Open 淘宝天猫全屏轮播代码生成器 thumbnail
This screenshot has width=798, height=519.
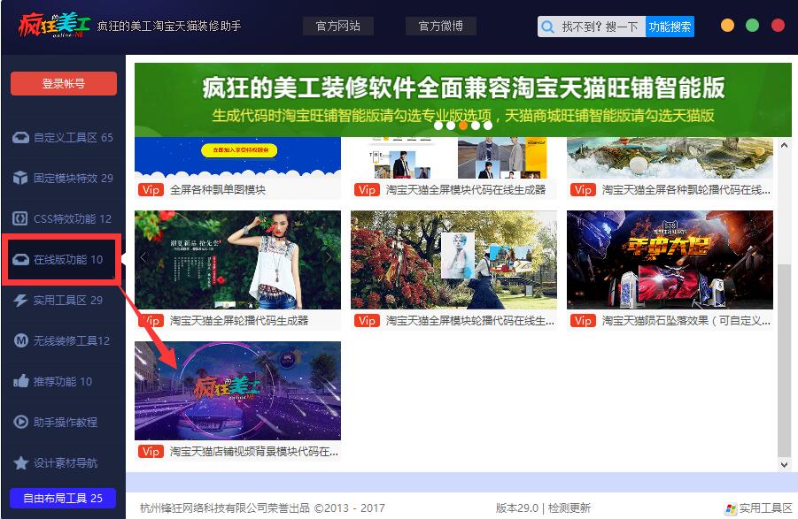click(237, 260)
